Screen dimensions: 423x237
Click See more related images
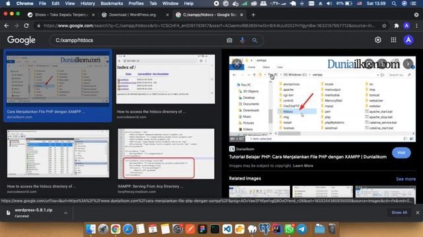pyautogui.click(x=406, y=179)
